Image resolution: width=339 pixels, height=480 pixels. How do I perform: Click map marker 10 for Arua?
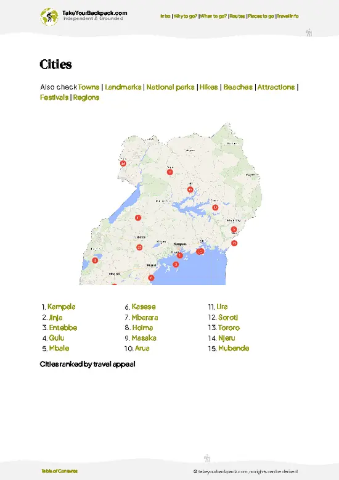pos(123,163)
